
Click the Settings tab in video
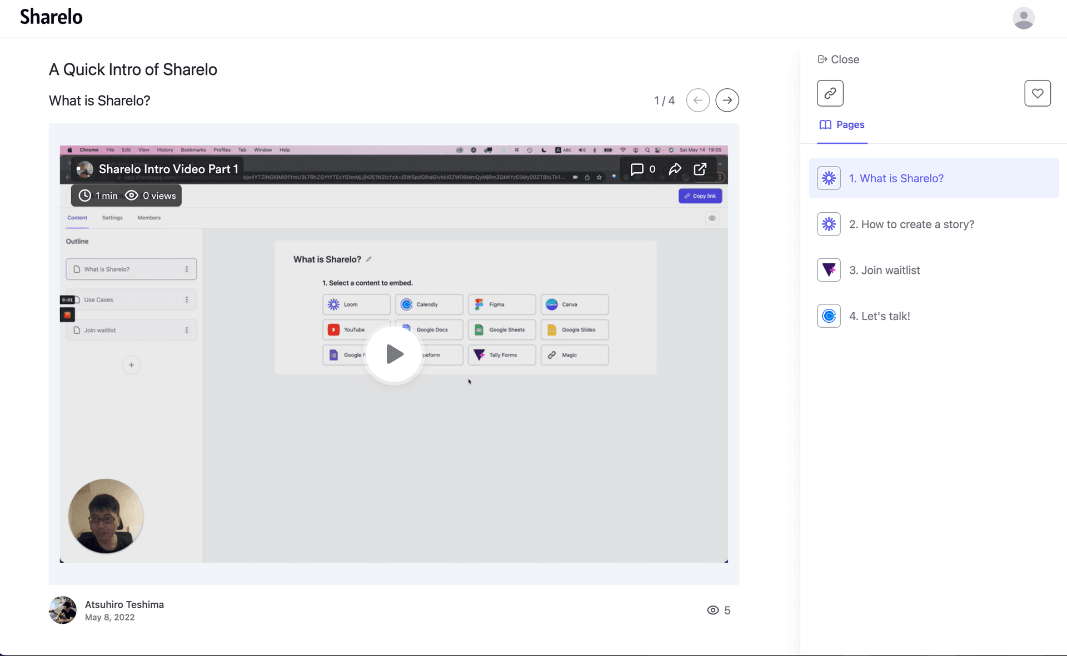(112, 218)
